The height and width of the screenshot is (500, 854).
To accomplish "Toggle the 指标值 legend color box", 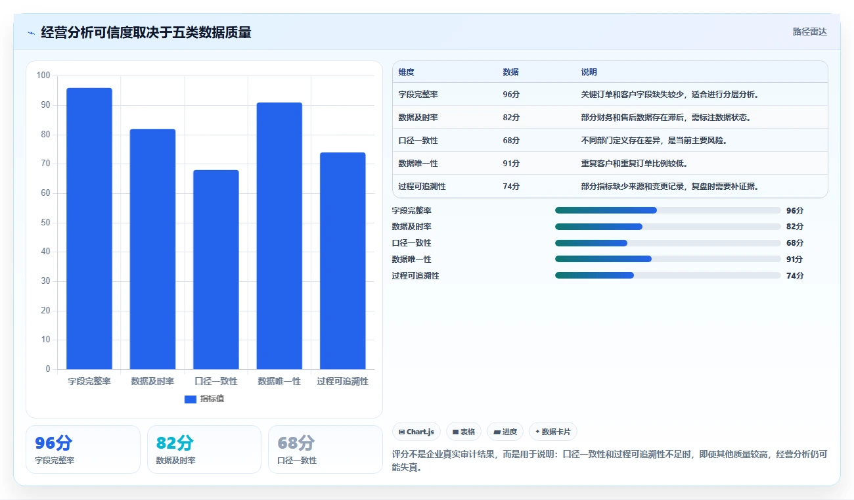I will 191,399.
